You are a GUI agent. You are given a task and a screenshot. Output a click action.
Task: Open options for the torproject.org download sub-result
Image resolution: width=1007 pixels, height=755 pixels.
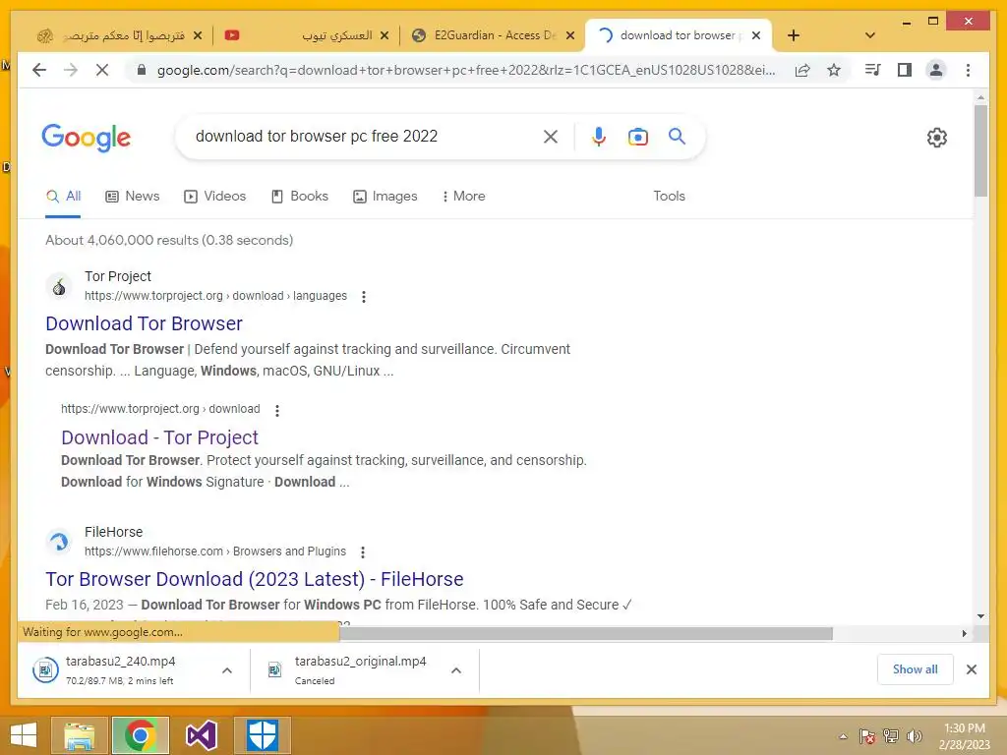[276, 410]
